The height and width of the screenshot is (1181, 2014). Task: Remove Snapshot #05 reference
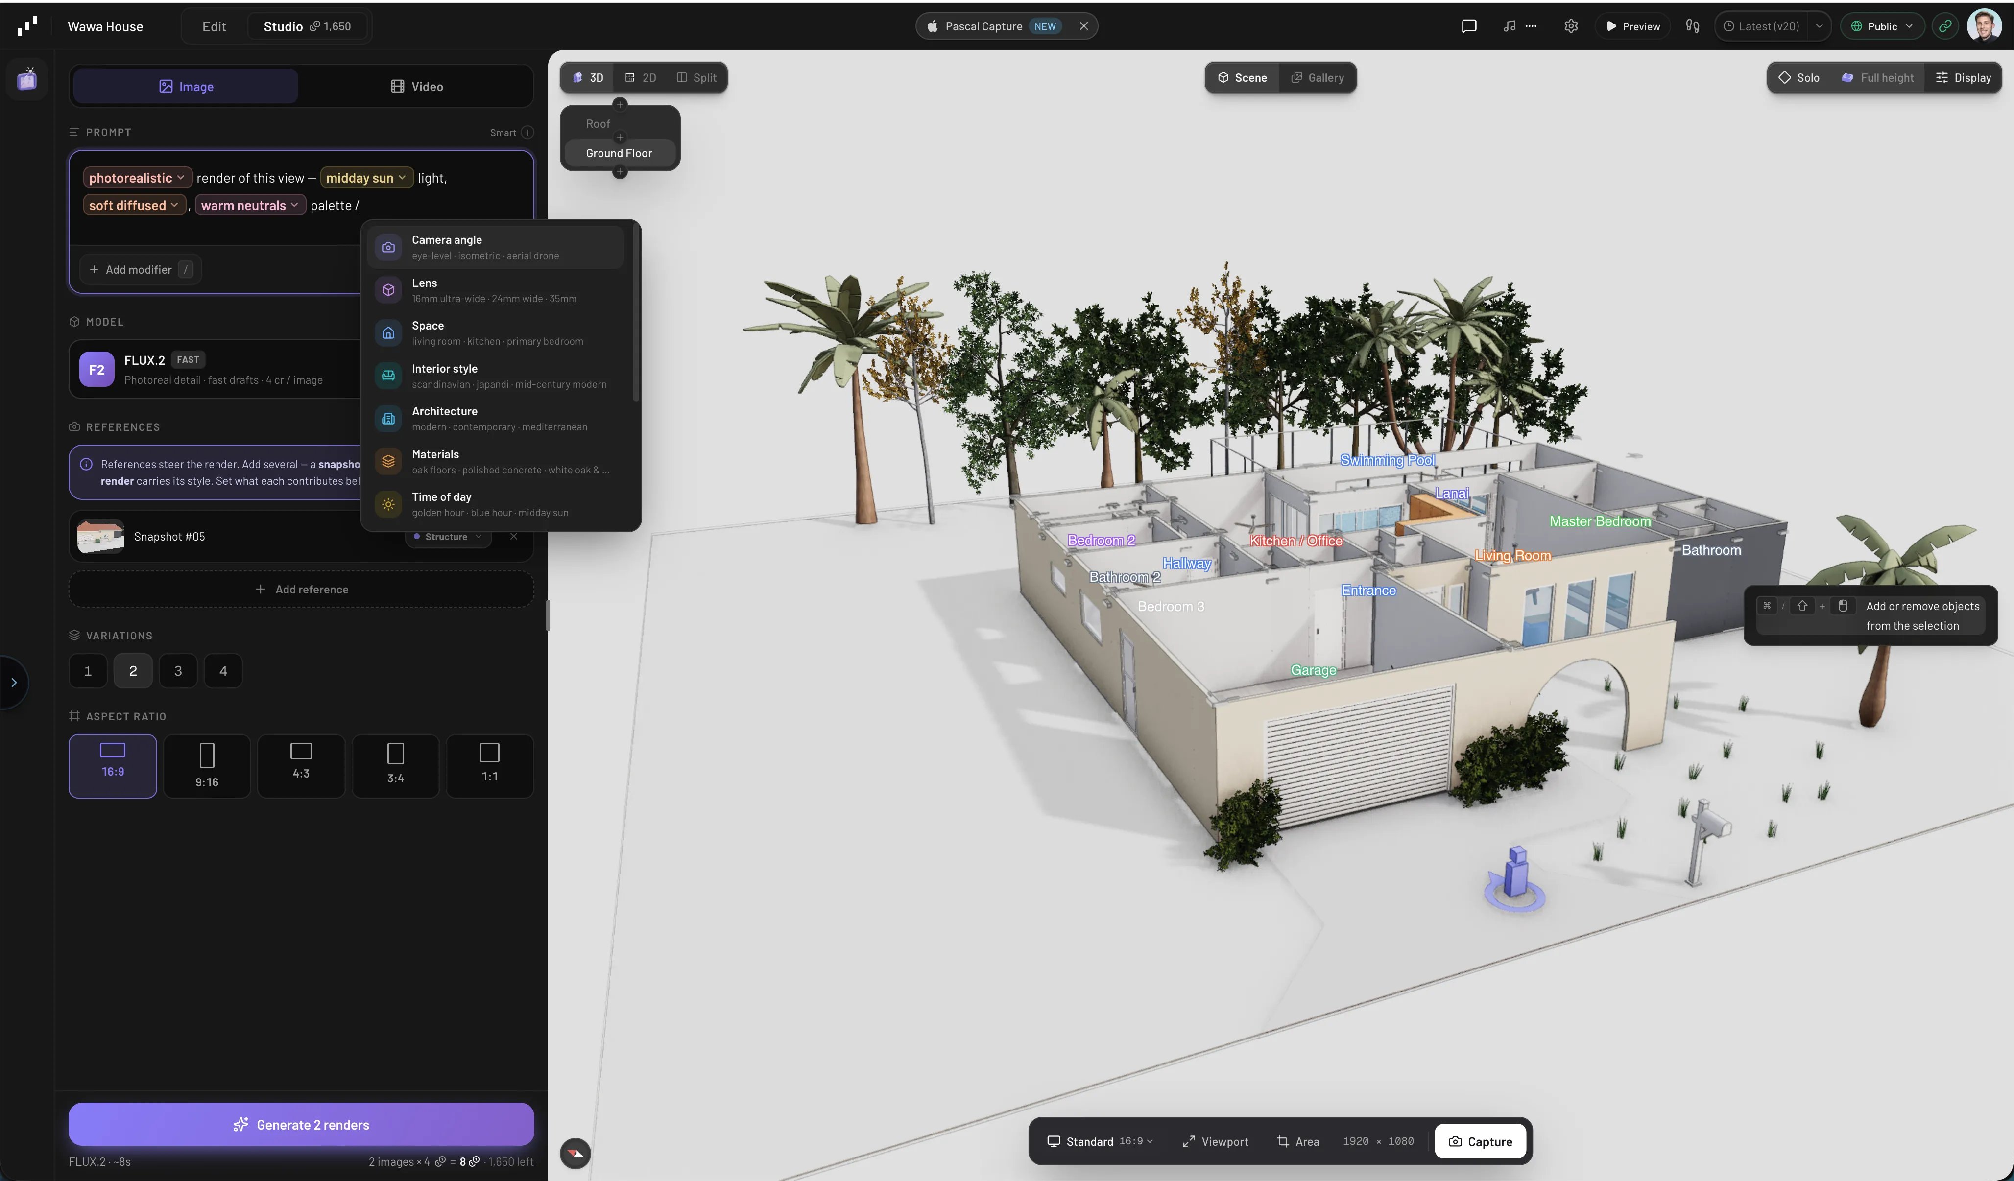point(514,537)
